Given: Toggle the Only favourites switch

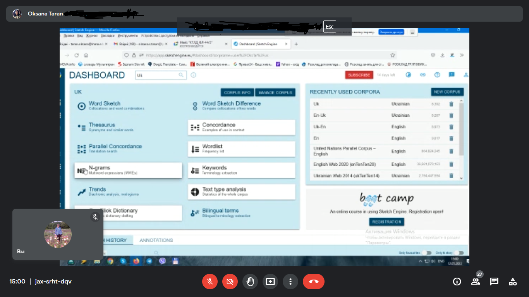Looking at the screenshot, I should [x=426, y=253].
